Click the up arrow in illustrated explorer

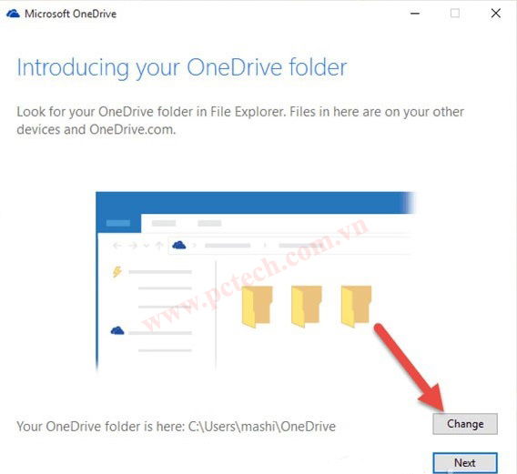tap(159, 246)
